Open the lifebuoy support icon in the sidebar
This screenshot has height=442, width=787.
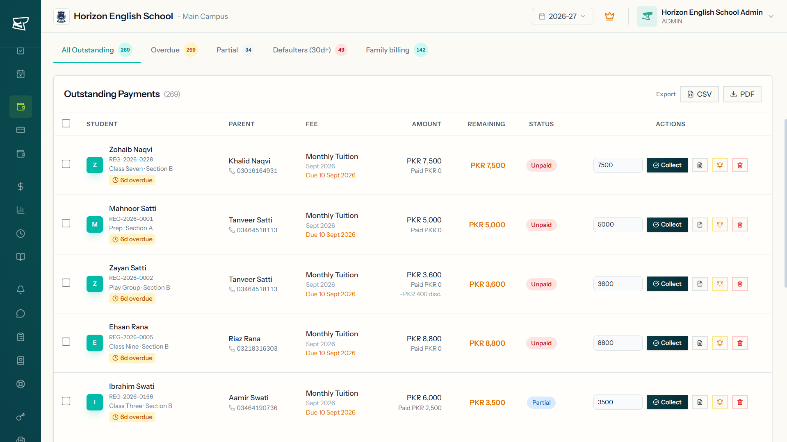tap(21, 384)
